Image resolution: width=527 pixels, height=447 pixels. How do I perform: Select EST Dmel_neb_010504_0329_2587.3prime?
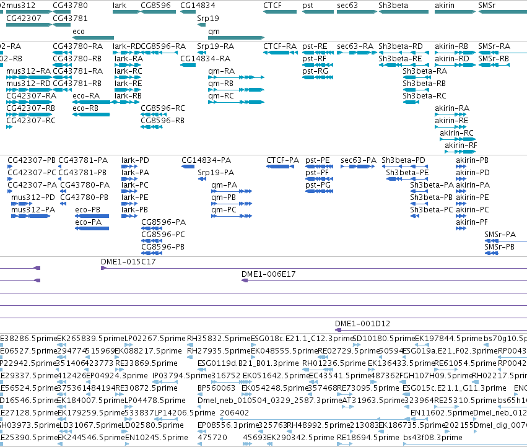(x=269, y=401)
